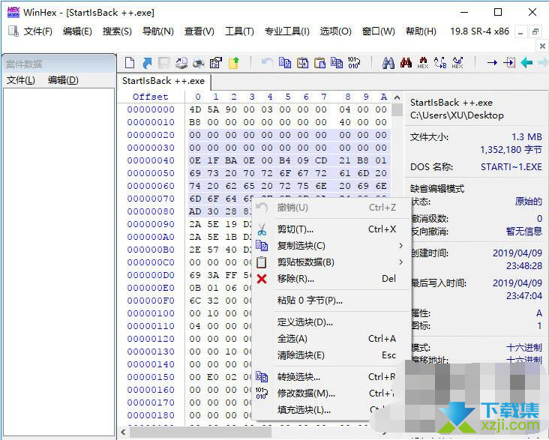Open the 窗口(W) menu
Viewport: 549px width, 440px height.
379,31
